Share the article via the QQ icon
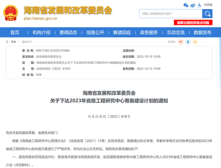 pos(188,42)
